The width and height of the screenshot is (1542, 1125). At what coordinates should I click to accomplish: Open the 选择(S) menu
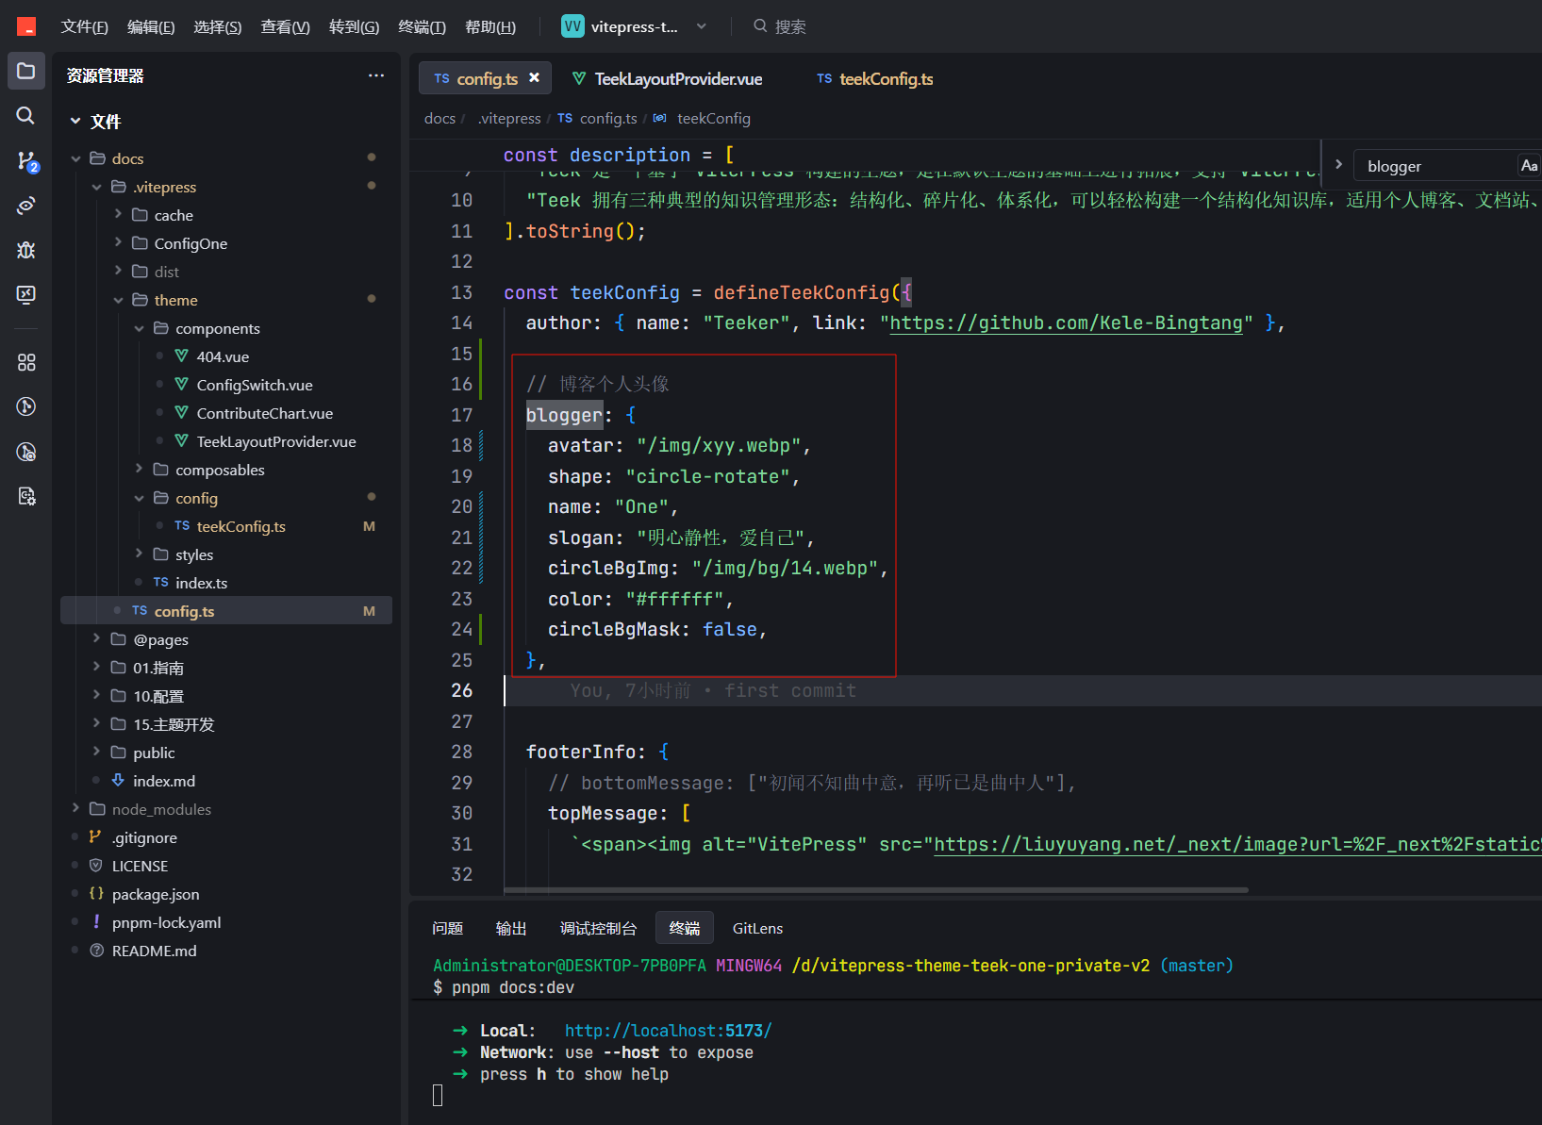point(218,26)
